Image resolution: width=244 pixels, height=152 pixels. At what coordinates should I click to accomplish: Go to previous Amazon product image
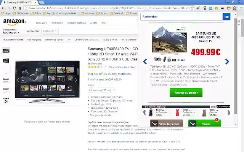[18, 80]
